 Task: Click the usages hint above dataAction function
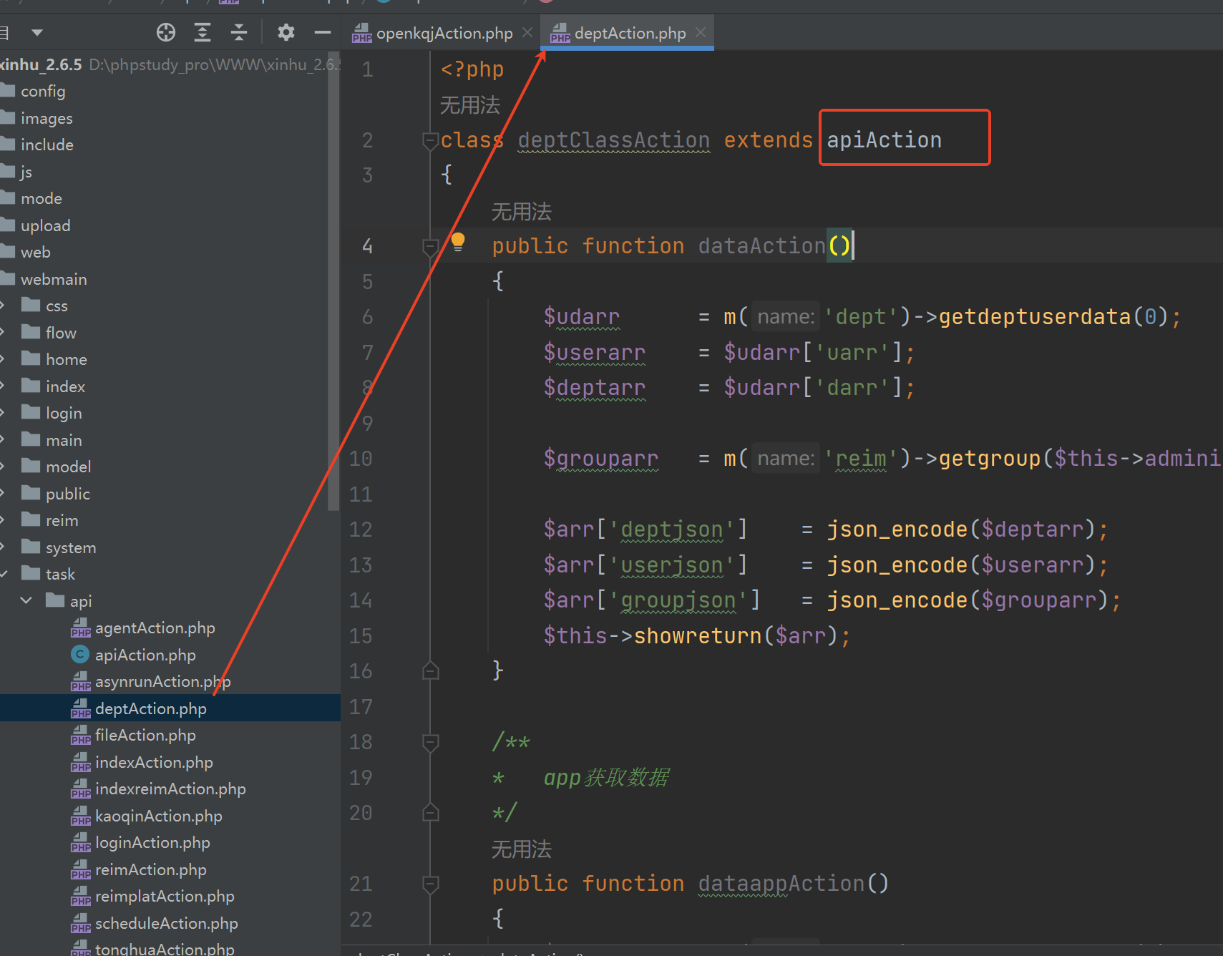tap(521, 211)
